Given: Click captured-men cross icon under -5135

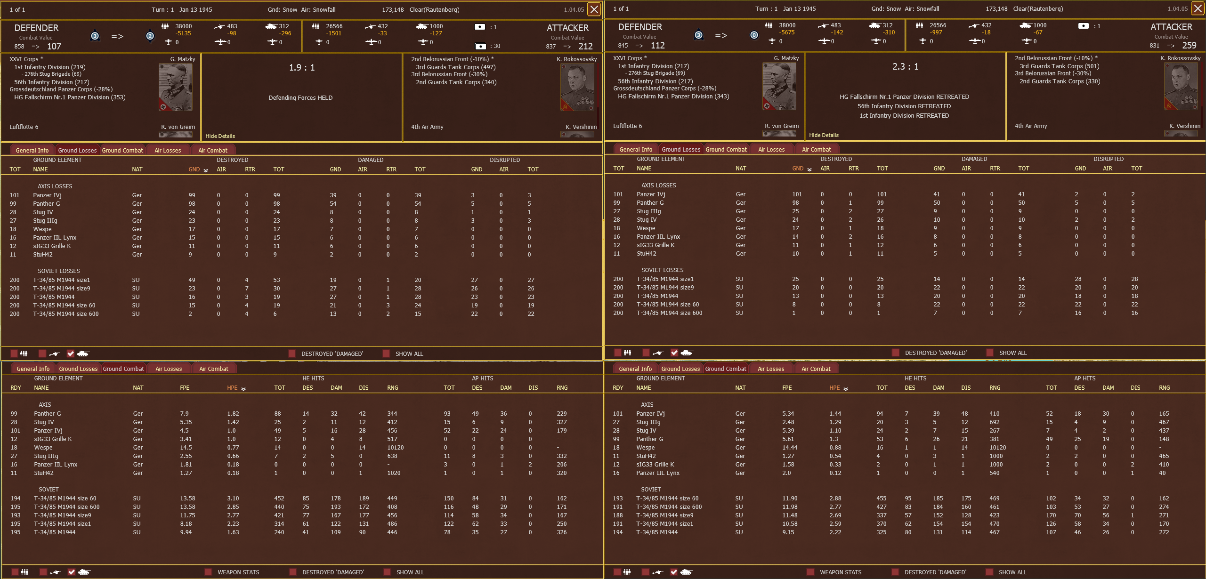Looking at the screenshot, I should coord(168,42).
